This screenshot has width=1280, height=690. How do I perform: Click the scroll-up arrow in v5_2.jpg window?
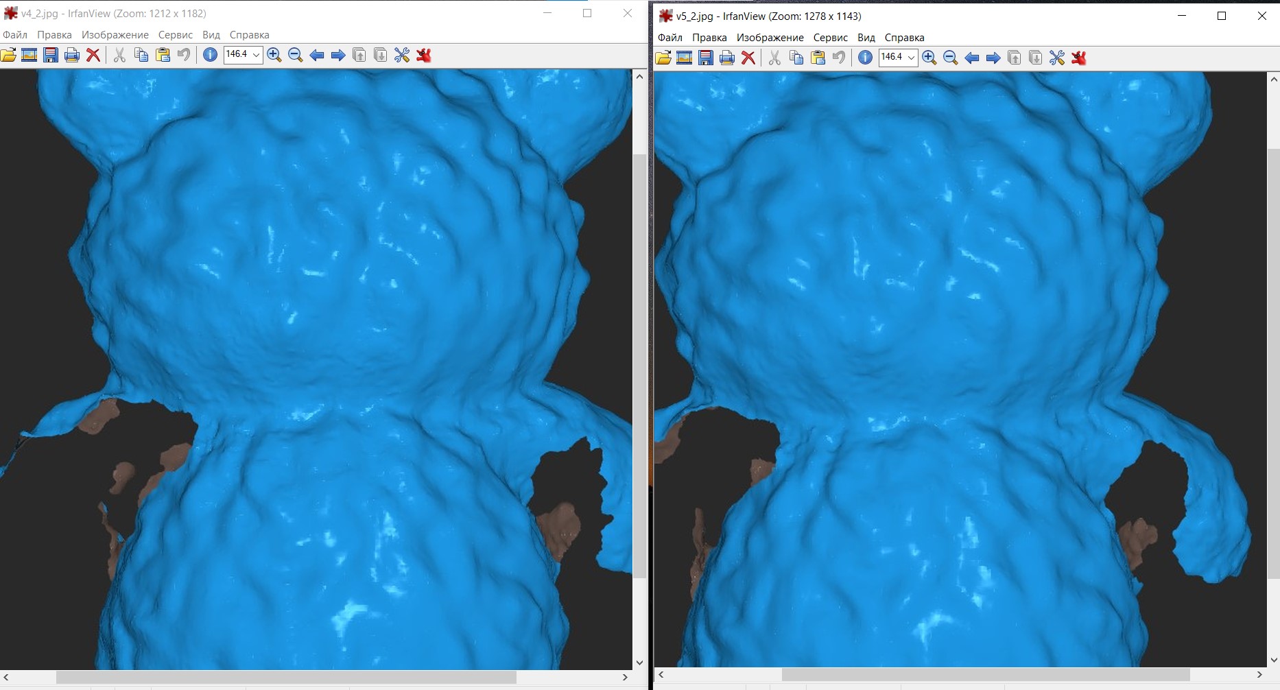(1274, 78)
